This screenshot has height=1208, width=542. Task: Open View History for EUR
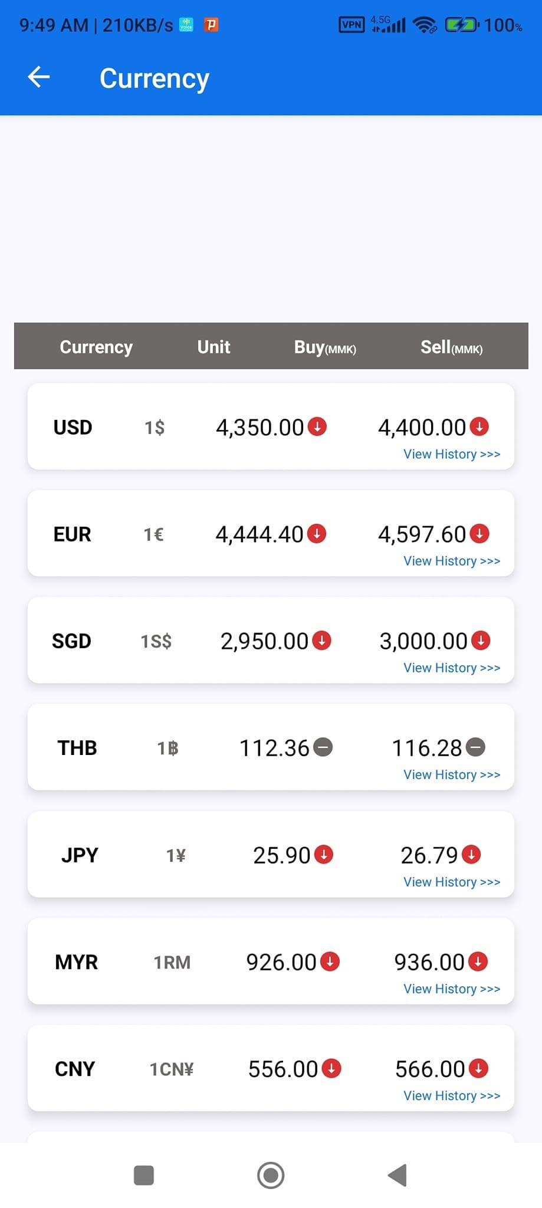click(x=452, y=561)
